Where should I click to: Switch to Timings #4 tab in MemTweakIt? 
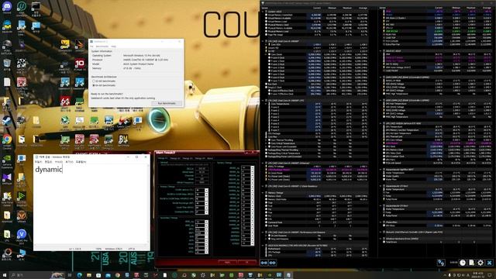(200, 158)
